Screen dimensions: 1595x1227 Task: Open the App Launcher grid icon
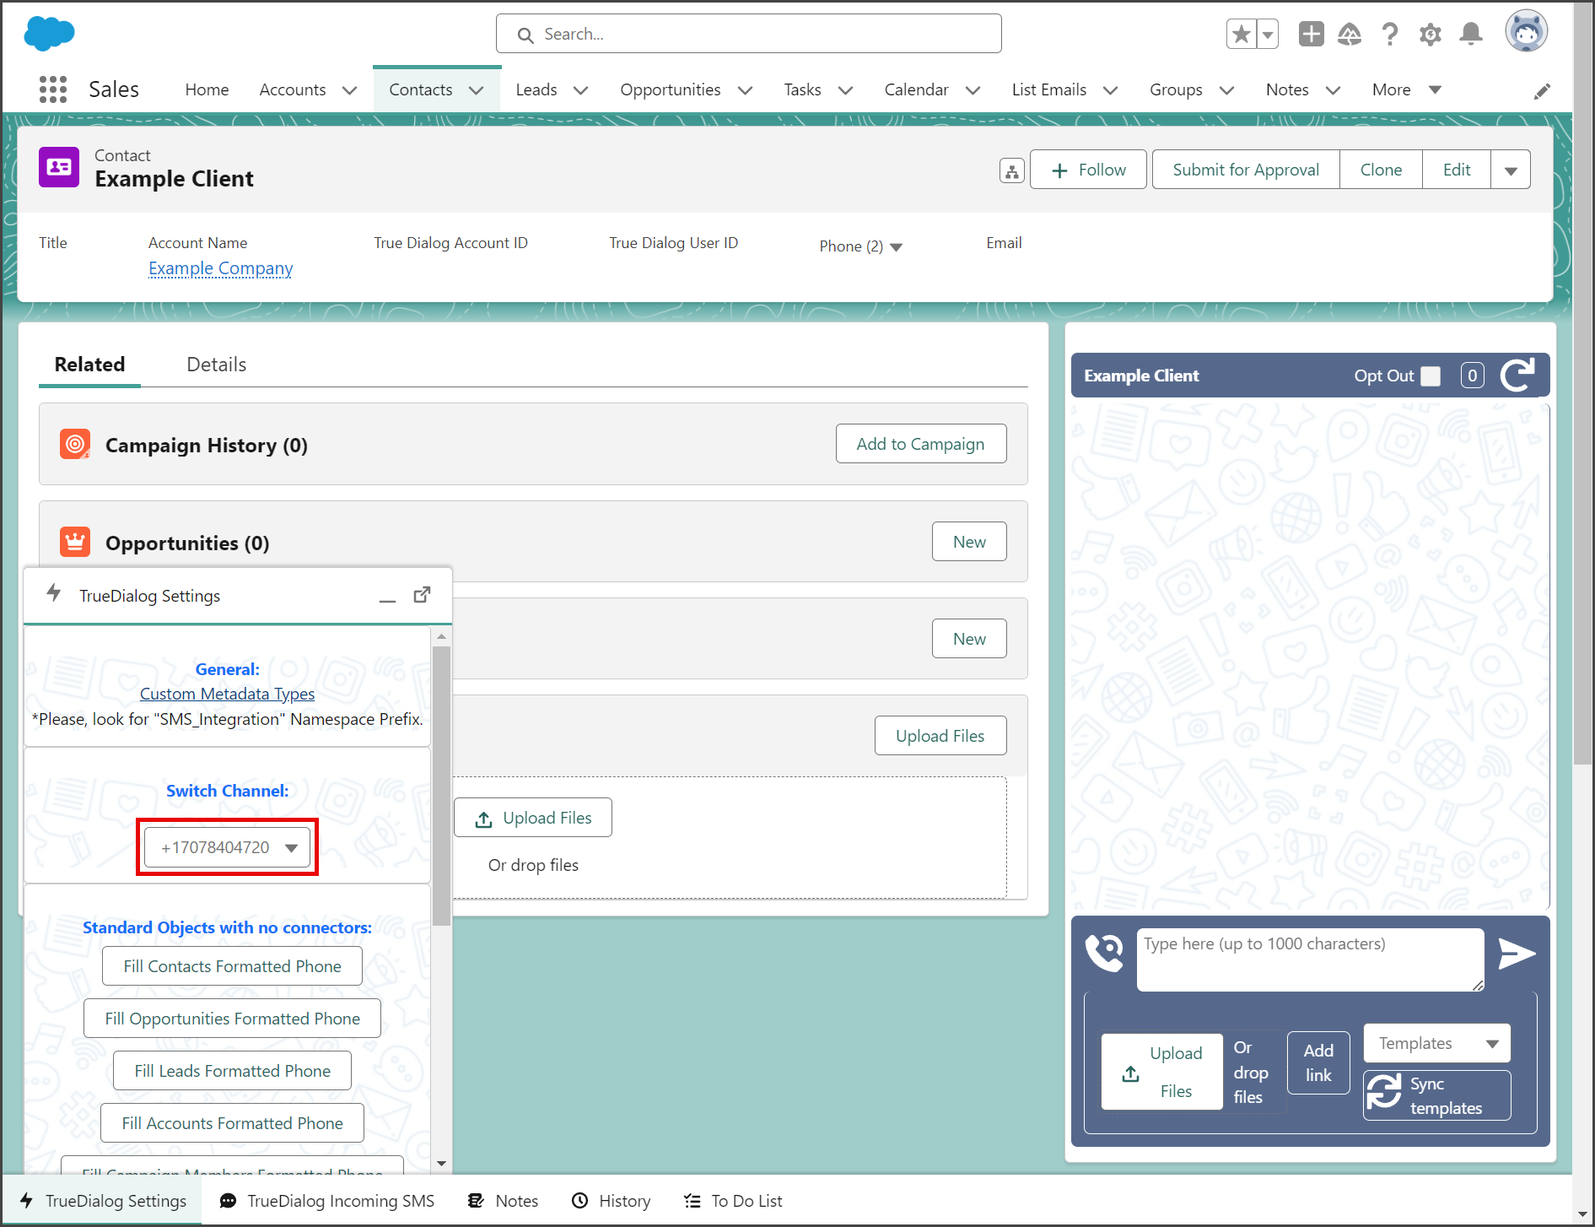[x=53, y=89]
